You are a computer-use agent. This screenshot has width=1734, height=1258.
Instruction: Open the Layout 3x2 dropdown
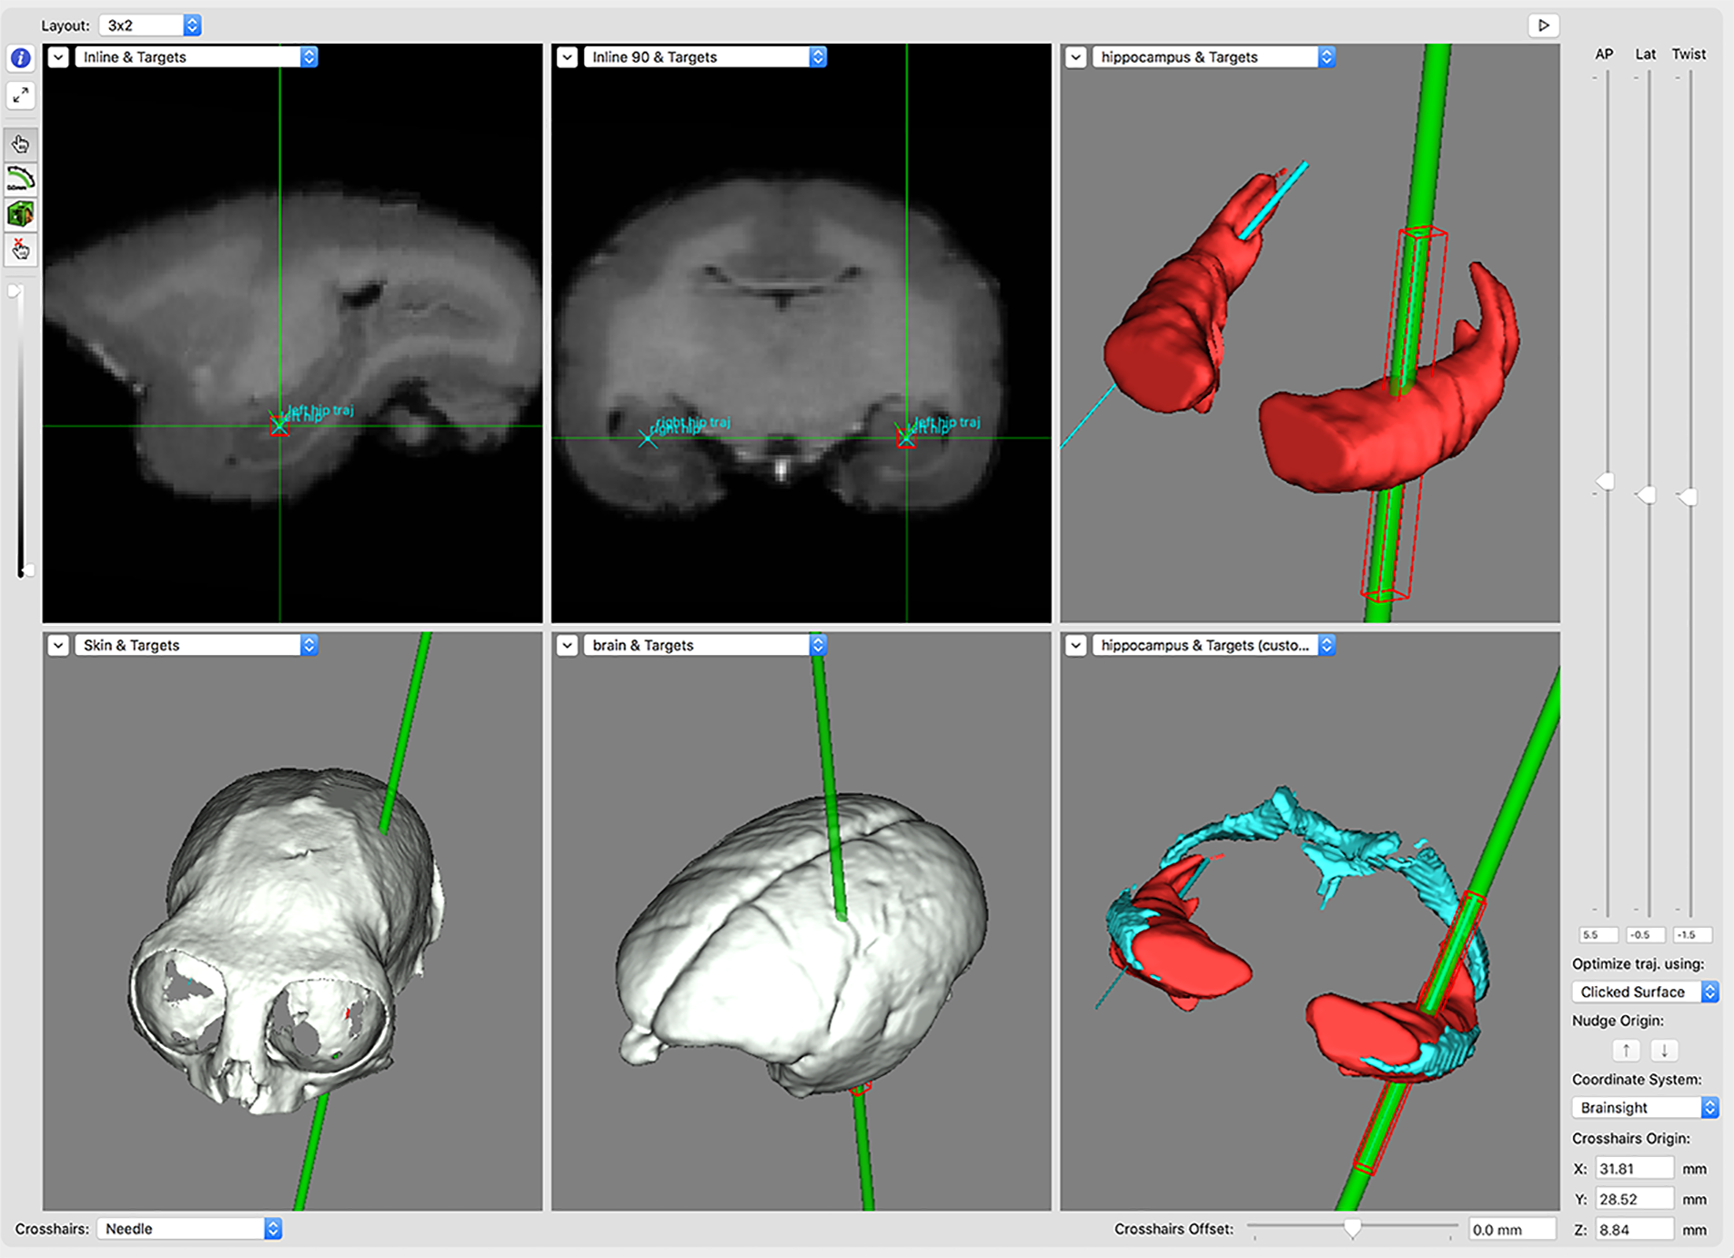pos(149,25)
